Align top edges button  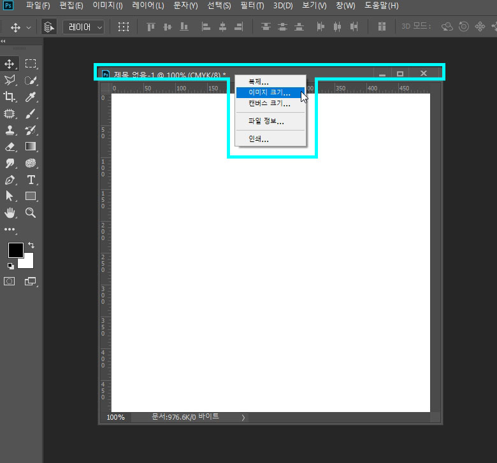pyautogui.click(x=151, y=27)
